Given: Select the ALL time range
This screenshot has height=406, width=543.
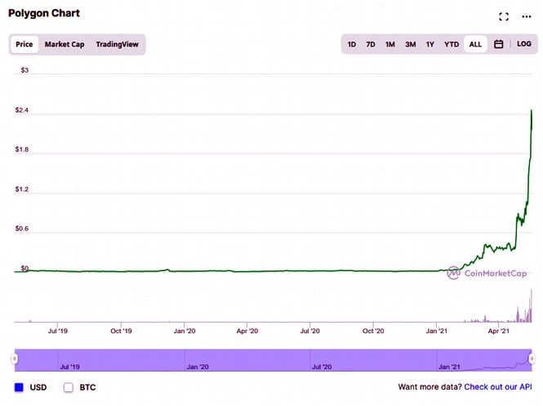Looking at the screenshot, I should pyautogui.click(x=475, y=44).
